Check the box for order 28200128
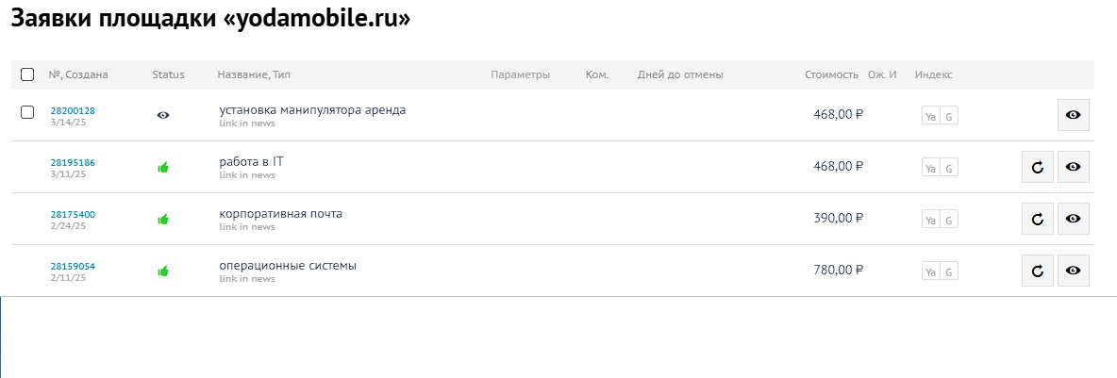 tap(27, 112)
